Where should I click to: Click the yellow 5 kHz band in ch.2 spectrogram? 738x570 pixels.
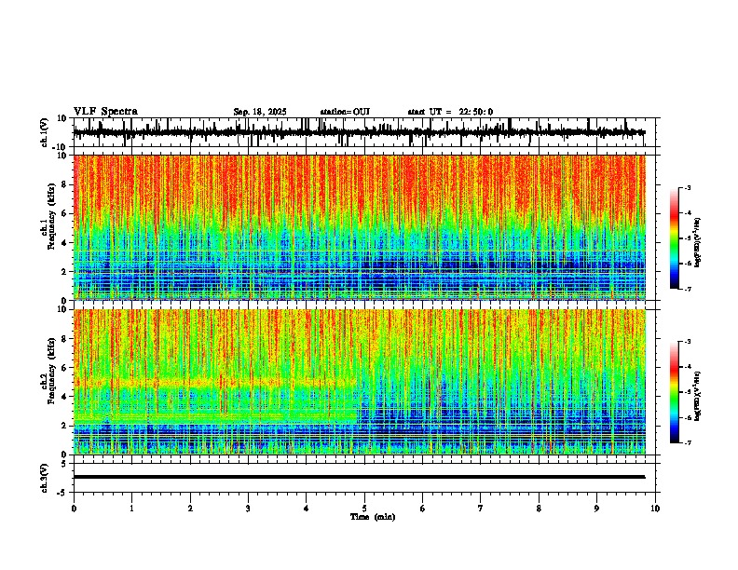coord(215,383)
